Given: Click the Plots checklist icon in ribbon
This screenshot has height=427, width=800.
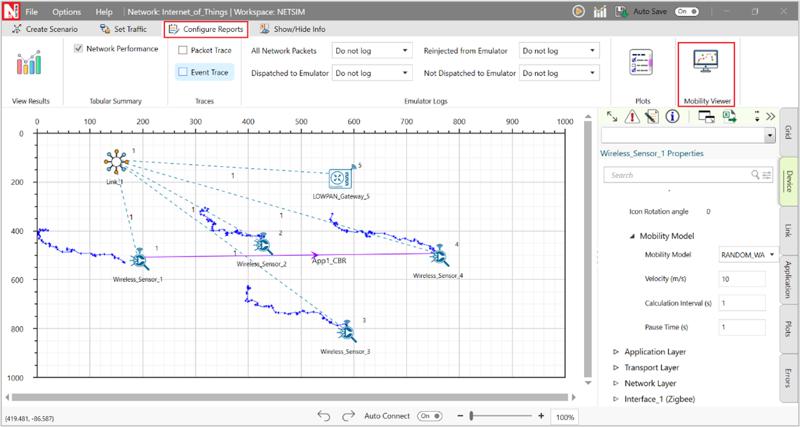Looking at the screenshot, I should click(x=641, y=63).
